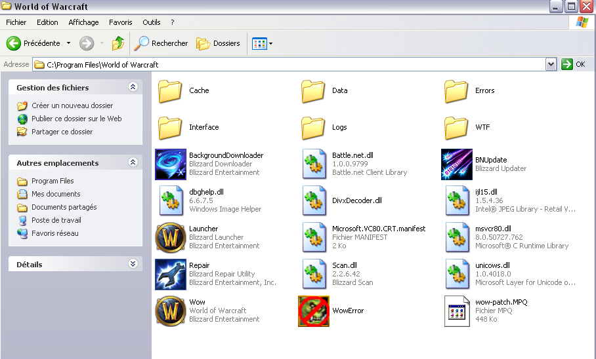This screenshot has height=359, width=596.
Task: Open the Data folder icon
Action: (x=313, y=91)
